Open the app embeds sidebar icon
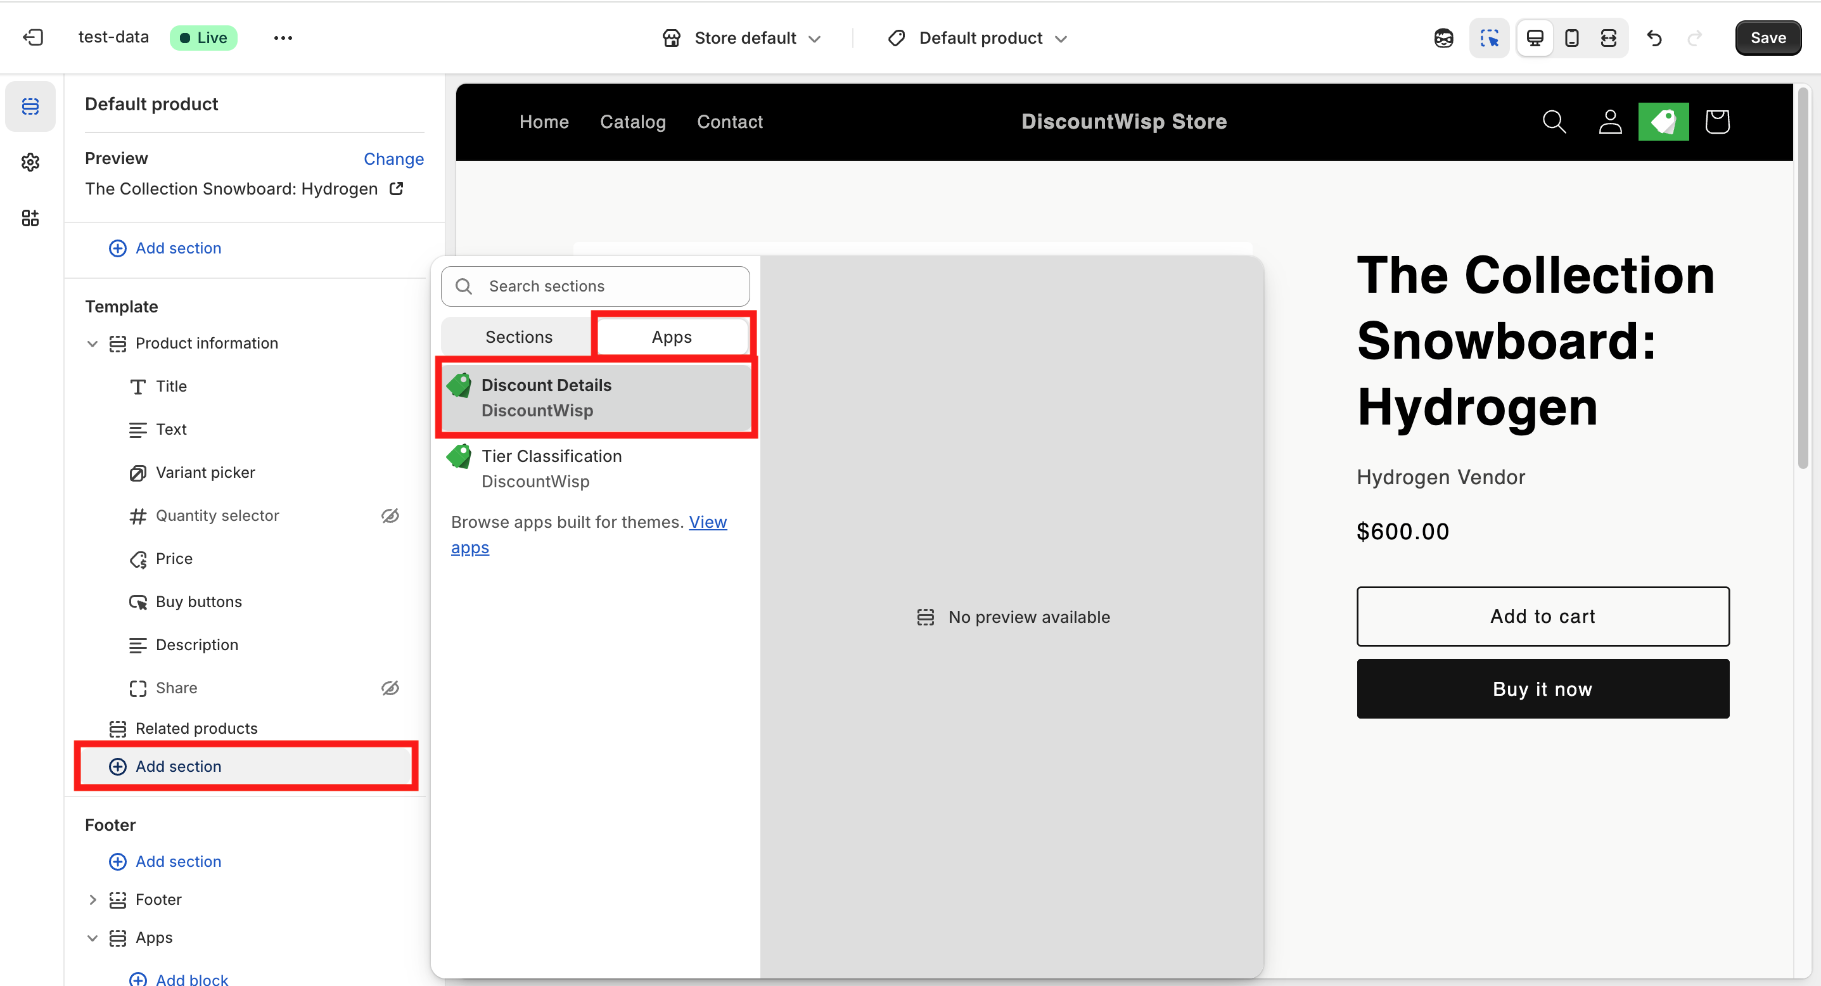 click(x=30, y=218)
